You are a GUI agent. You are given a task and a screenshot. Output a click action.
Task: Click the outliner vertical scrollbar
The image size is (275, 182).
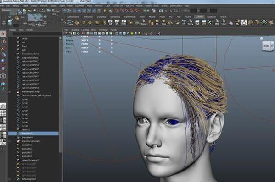tap(60, 94)
